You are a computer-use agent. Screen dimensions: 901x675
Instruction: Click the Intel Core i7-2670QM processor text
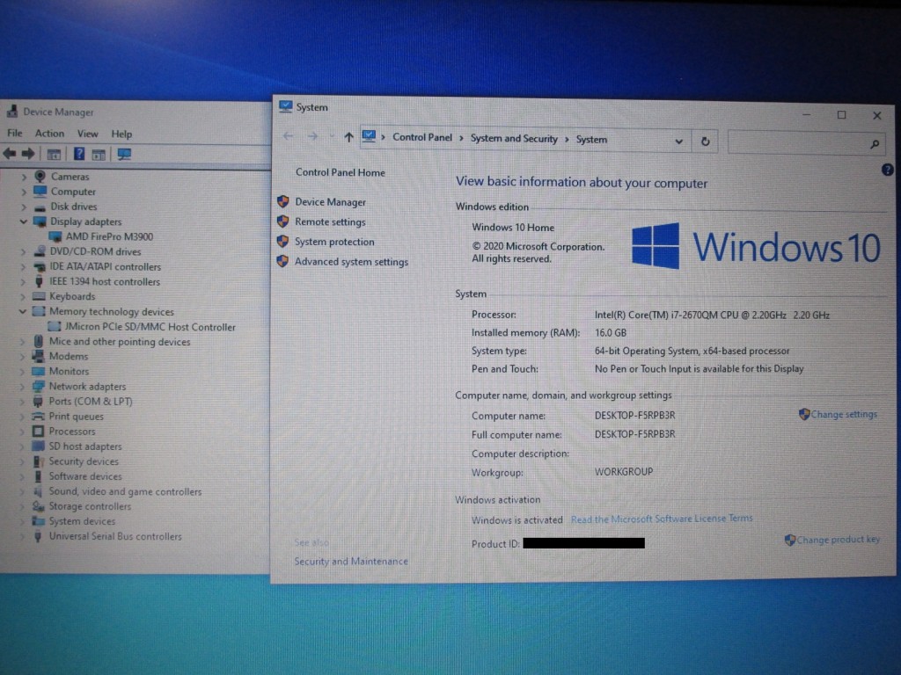point(712,315)
